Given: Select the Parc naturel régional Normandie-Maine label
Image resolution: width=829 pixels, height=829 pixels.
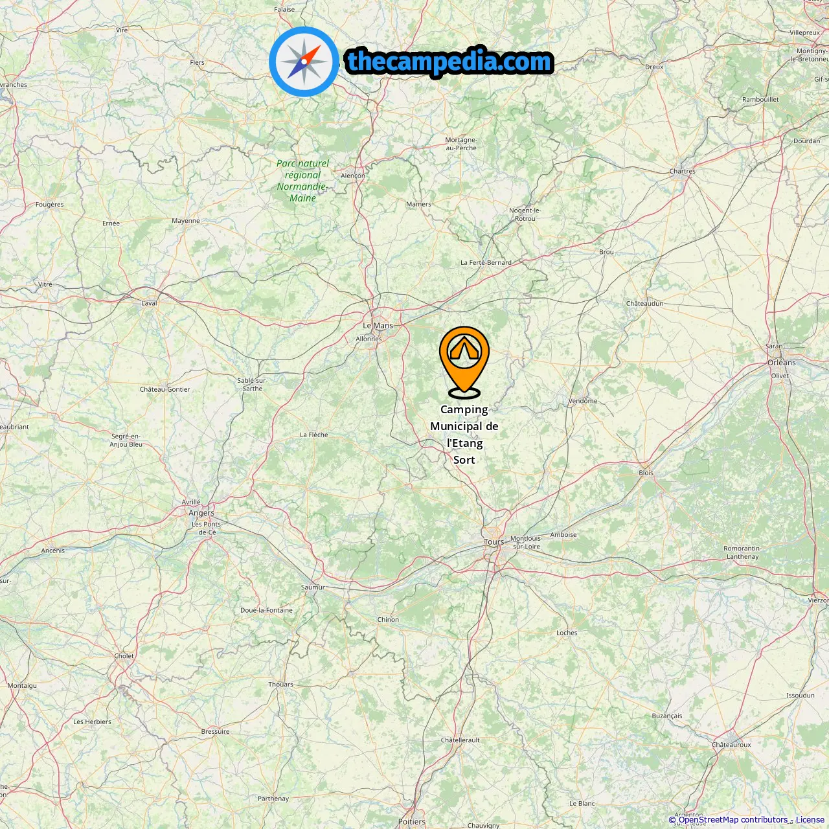Looking at the screenshot, I should click(302, 181).
